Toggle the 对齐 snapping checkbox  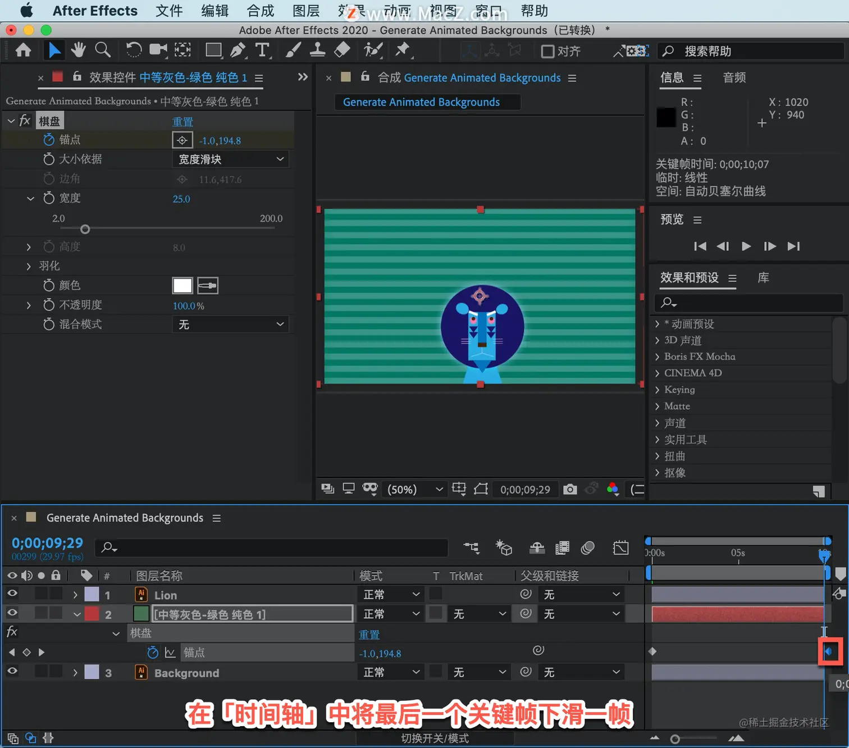[547, 52]
